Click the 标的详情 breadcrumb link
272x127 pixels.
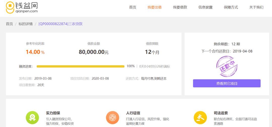25,24
